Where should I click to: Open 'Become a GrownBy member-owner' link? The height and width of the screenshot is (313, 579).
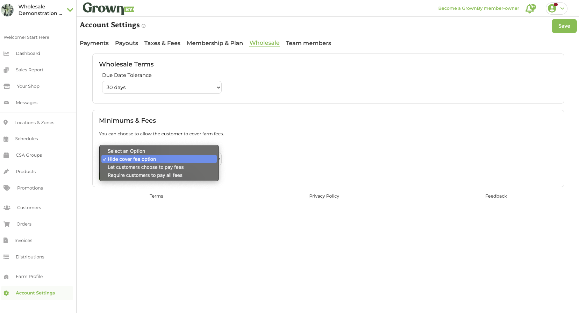click(x=479, y=8)
